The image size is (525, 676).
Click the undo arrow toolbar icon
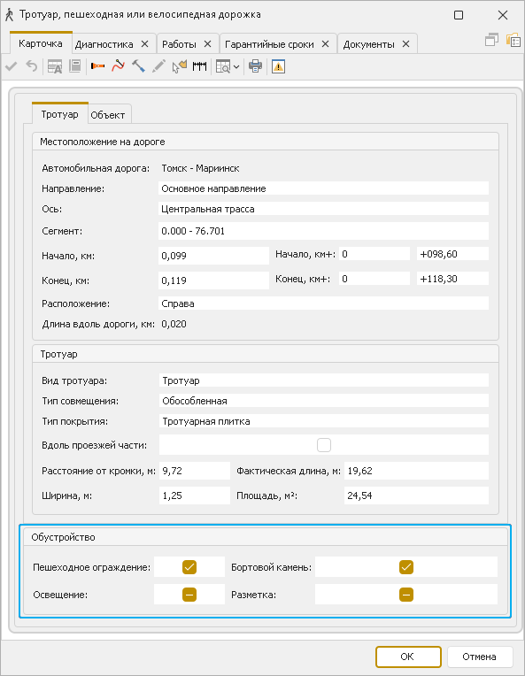coord(32,66)
